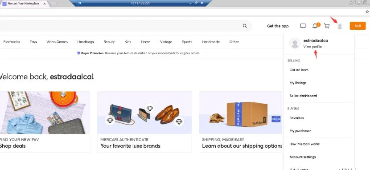The height and width of the screenshot is (170, 370).
Task: Open the notifications bell
Action: (315, 26)
